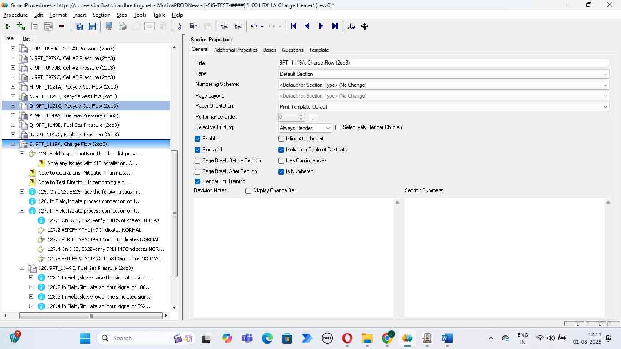Expand step 128.1 In Field, Slowly raise
621x349 pixels.
[x=31, y=278]
